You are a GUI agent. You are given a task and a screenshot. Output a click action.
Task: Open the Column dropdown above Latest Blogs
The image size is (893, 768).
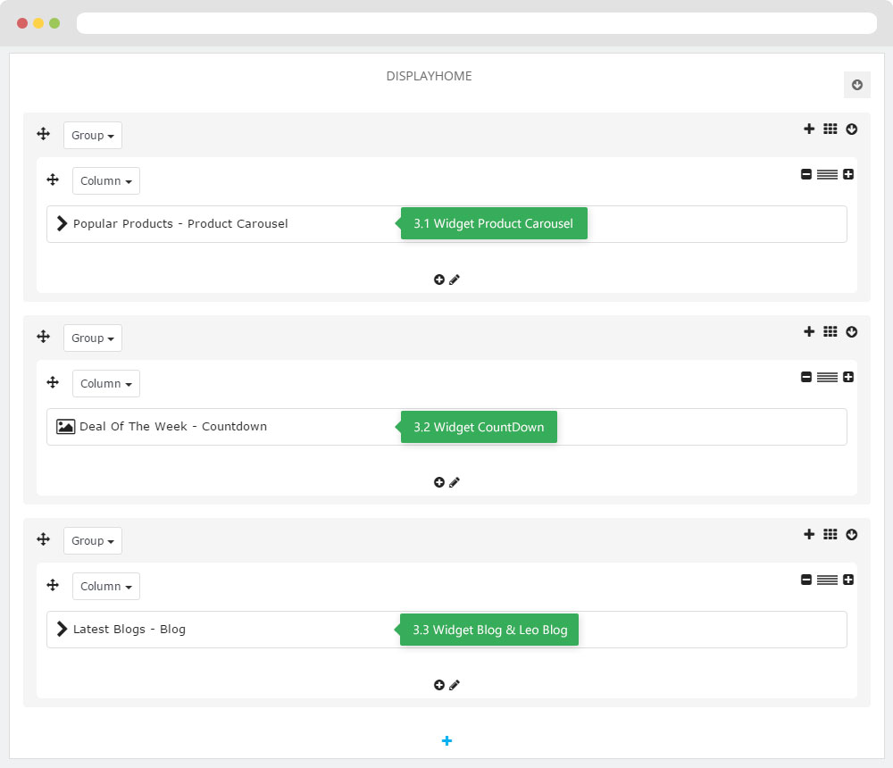pos(106,586)
